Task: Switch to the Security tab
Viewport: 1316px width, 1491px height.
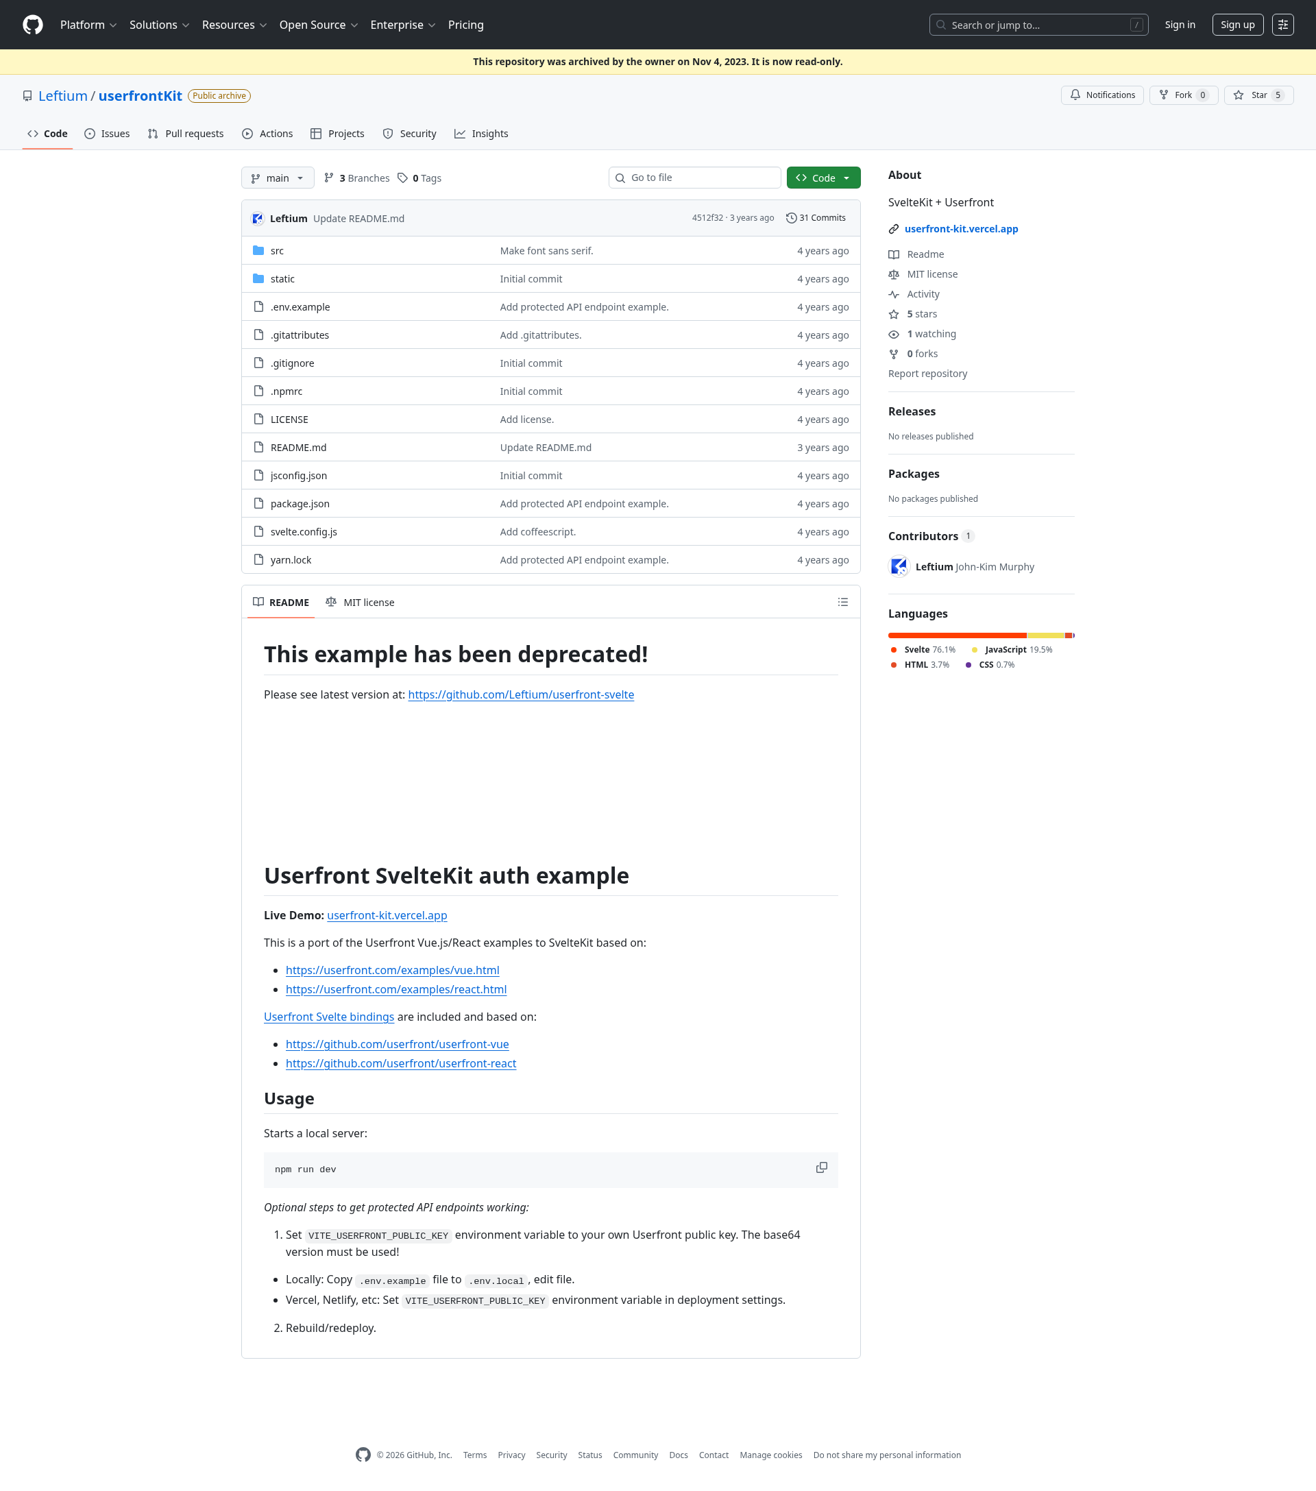Action: (410, 134)
